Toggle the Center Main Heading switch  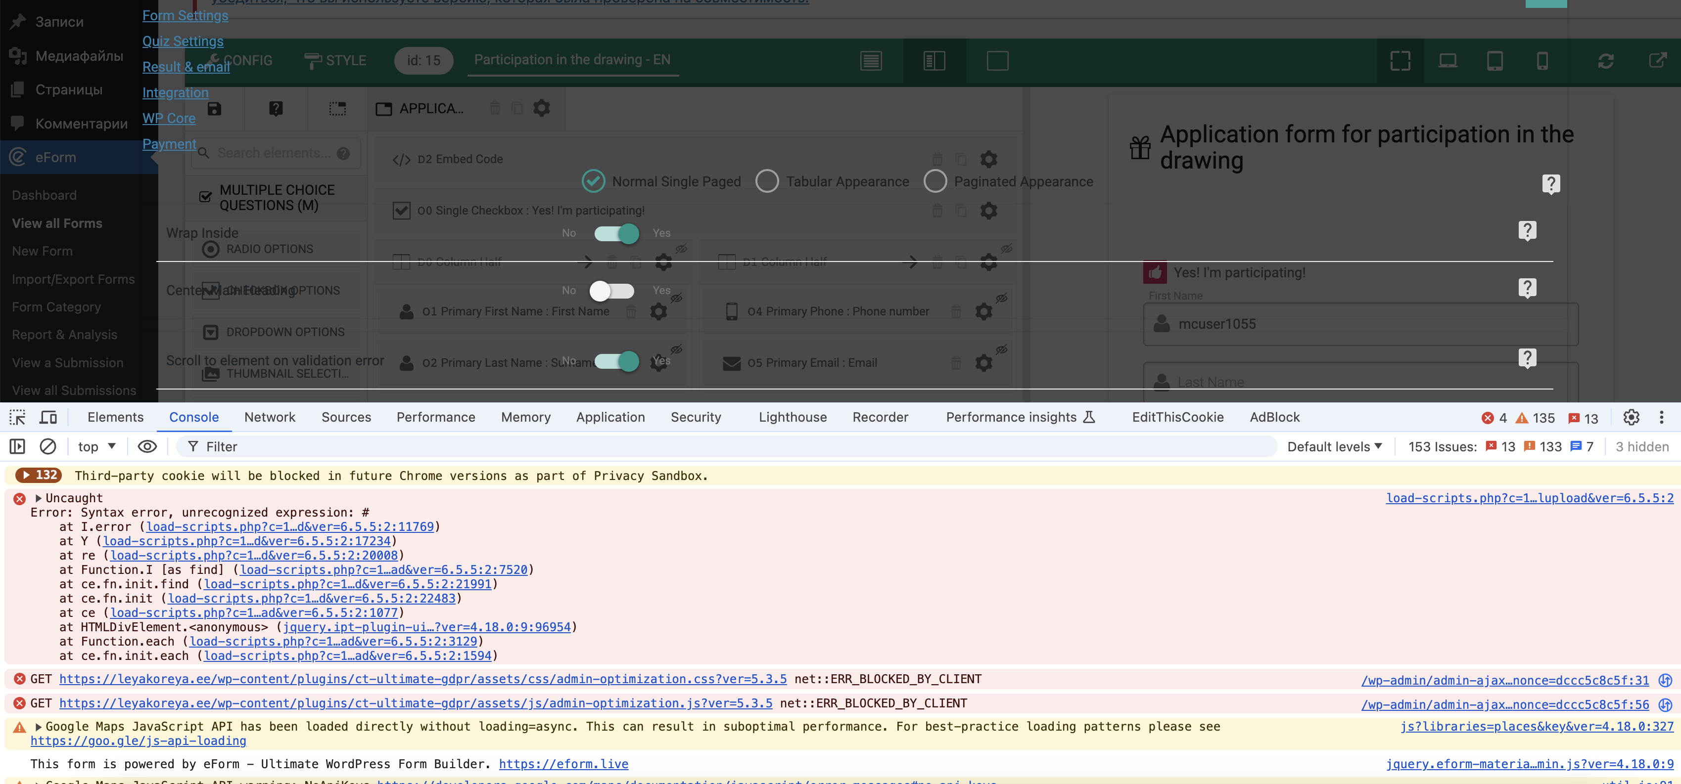click(612, 291)
